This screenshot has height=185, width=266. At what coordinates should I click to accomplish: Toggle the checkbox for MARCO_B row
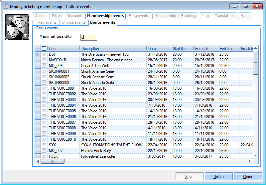pos(44,60)
